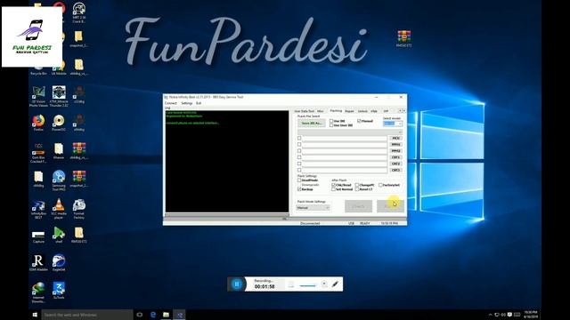Open the Settings menu

[186, 103]
